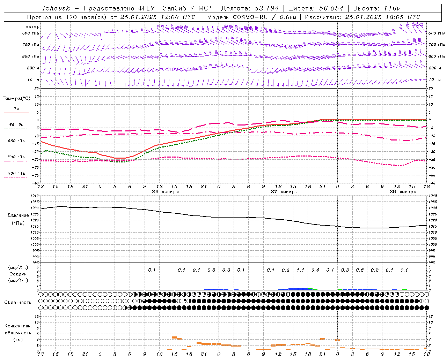Click the Конвективн. convective cloud label
This screenshot has width=447, height=357.
pyautogui.click(x=18, y=326)
